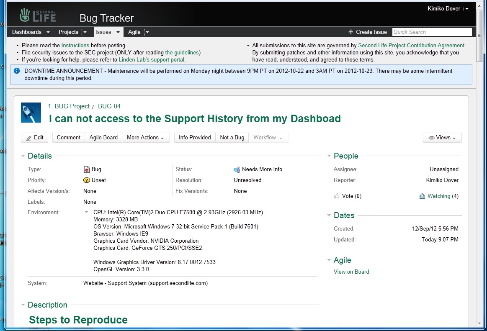This screenshot has height=331, width=487.
Task: Open the Agile menu
Action: (134, 32)
